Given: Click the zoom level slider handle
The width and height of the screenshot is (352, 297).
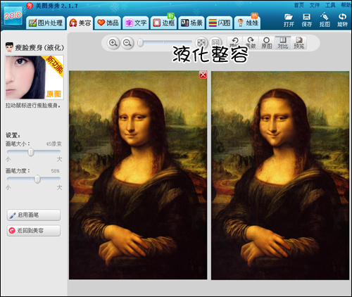Looking at the screenshot, I should click(x=140, y=43).
